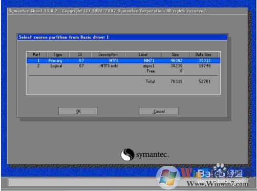Click the 46082 size value

click(x=177, y=60)
